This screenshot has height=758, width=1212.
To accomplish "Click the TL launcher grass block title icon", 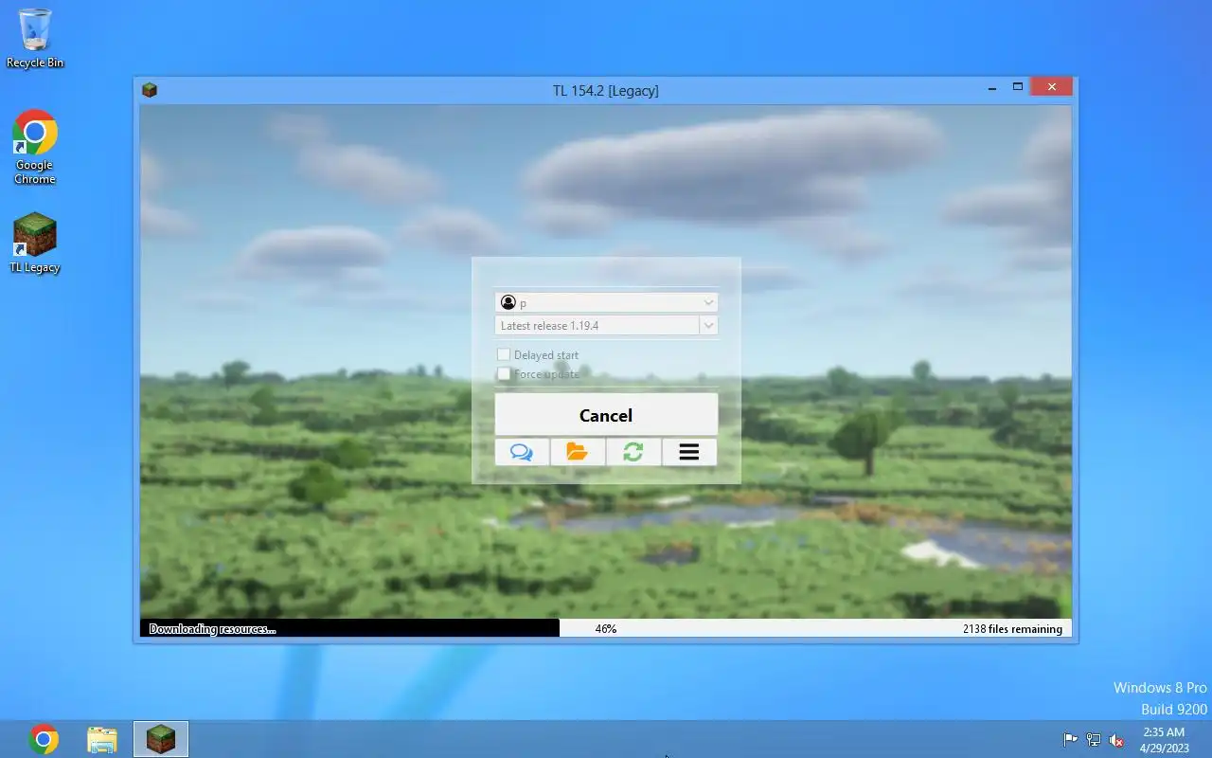I will point(150,90).
